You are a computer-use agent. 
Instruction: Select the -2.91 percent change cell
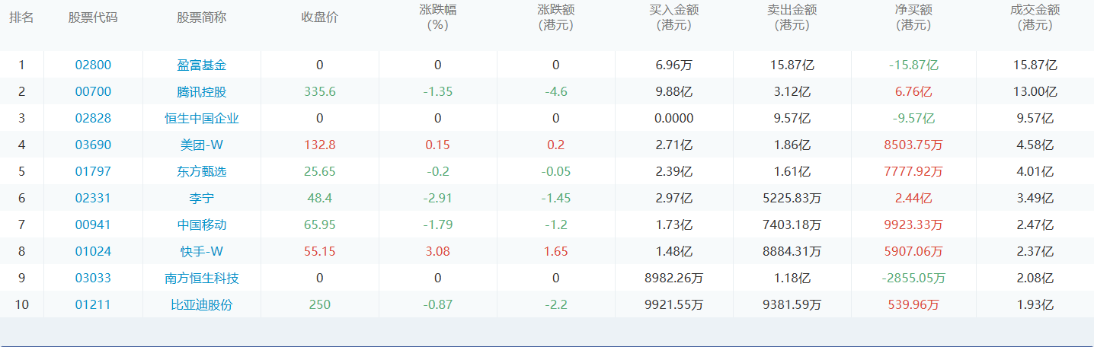click(437, 199)
